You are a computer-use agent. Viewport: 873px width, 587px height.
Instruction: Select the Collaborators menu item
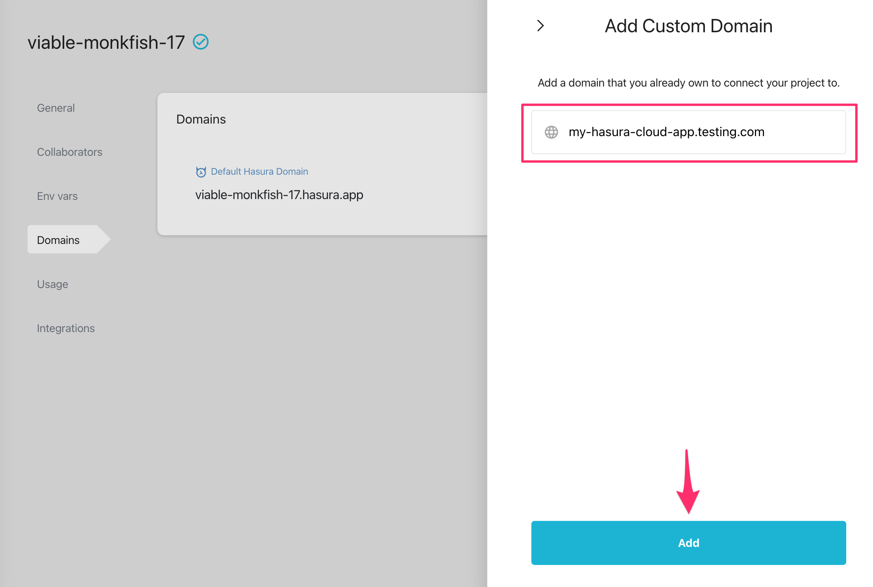[x=70, y=152]
